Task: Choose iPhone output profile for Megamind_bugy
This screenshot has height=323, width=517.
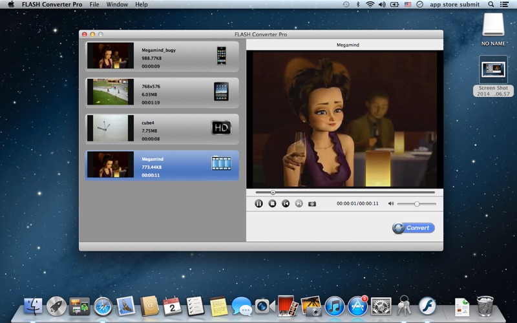Action: click(222, 56)
